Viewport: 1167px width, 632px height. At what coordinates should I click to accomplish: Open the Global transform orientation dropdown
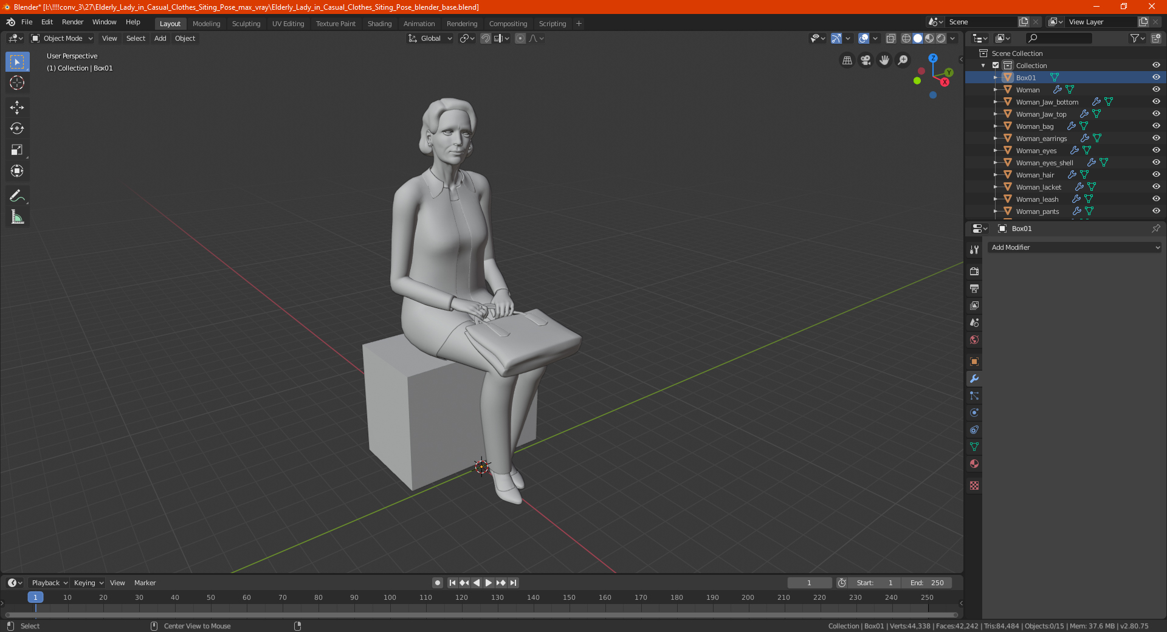[x=430, y=38]
